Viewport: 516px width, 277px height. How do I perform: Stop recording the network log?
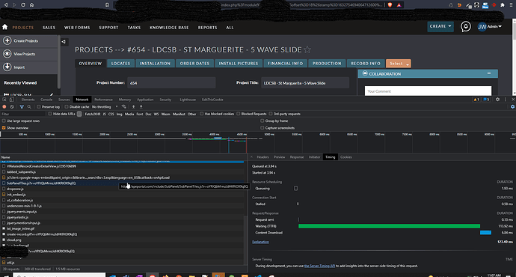[4, 107]
